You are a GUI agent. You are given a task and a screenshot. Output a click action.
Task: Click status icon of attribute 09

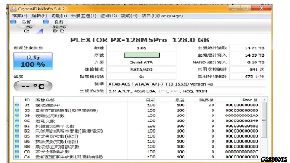pyautogui.click(x=17, y=115)
